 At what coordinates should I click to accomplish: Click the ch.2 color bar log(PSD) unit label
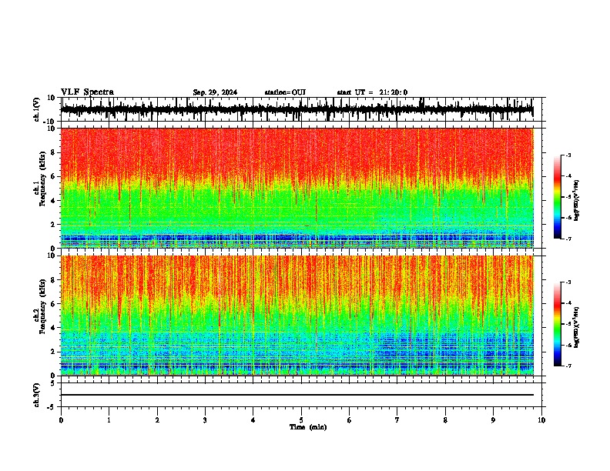(x=576, y=327)
